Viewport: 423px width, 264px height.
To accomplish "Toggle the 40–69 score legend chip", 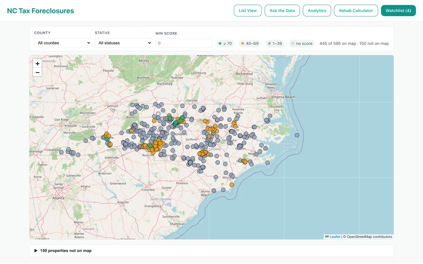I will click(250, 44).
